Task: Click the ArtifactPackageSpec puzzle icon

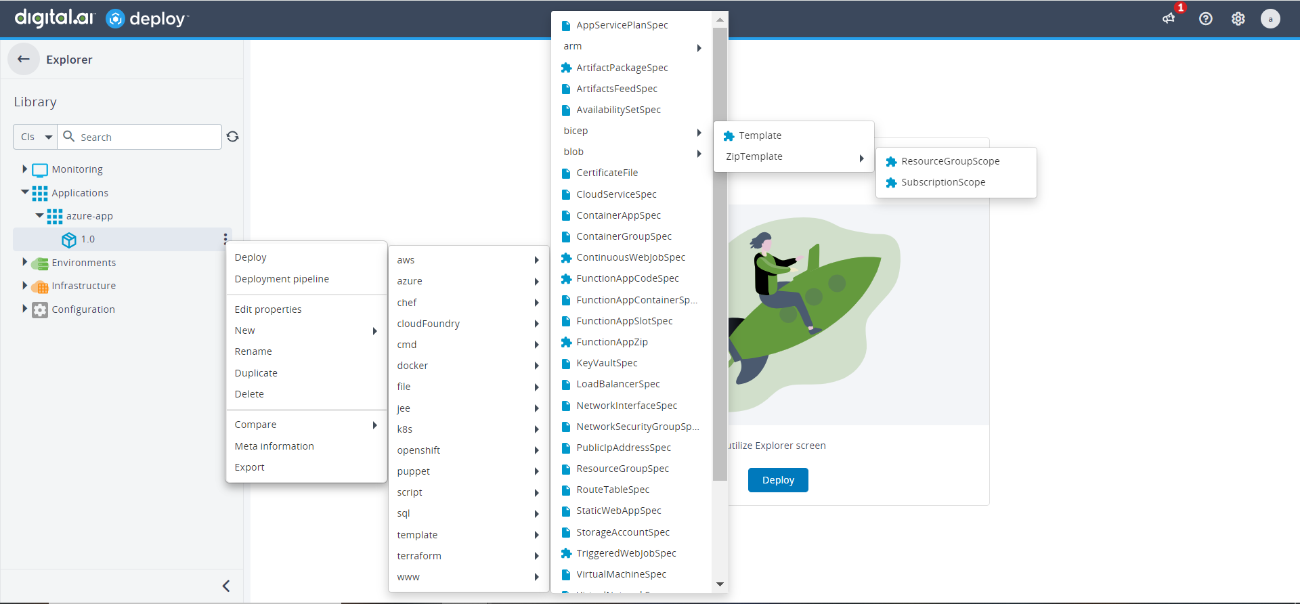Action: [x=567, y=68]
